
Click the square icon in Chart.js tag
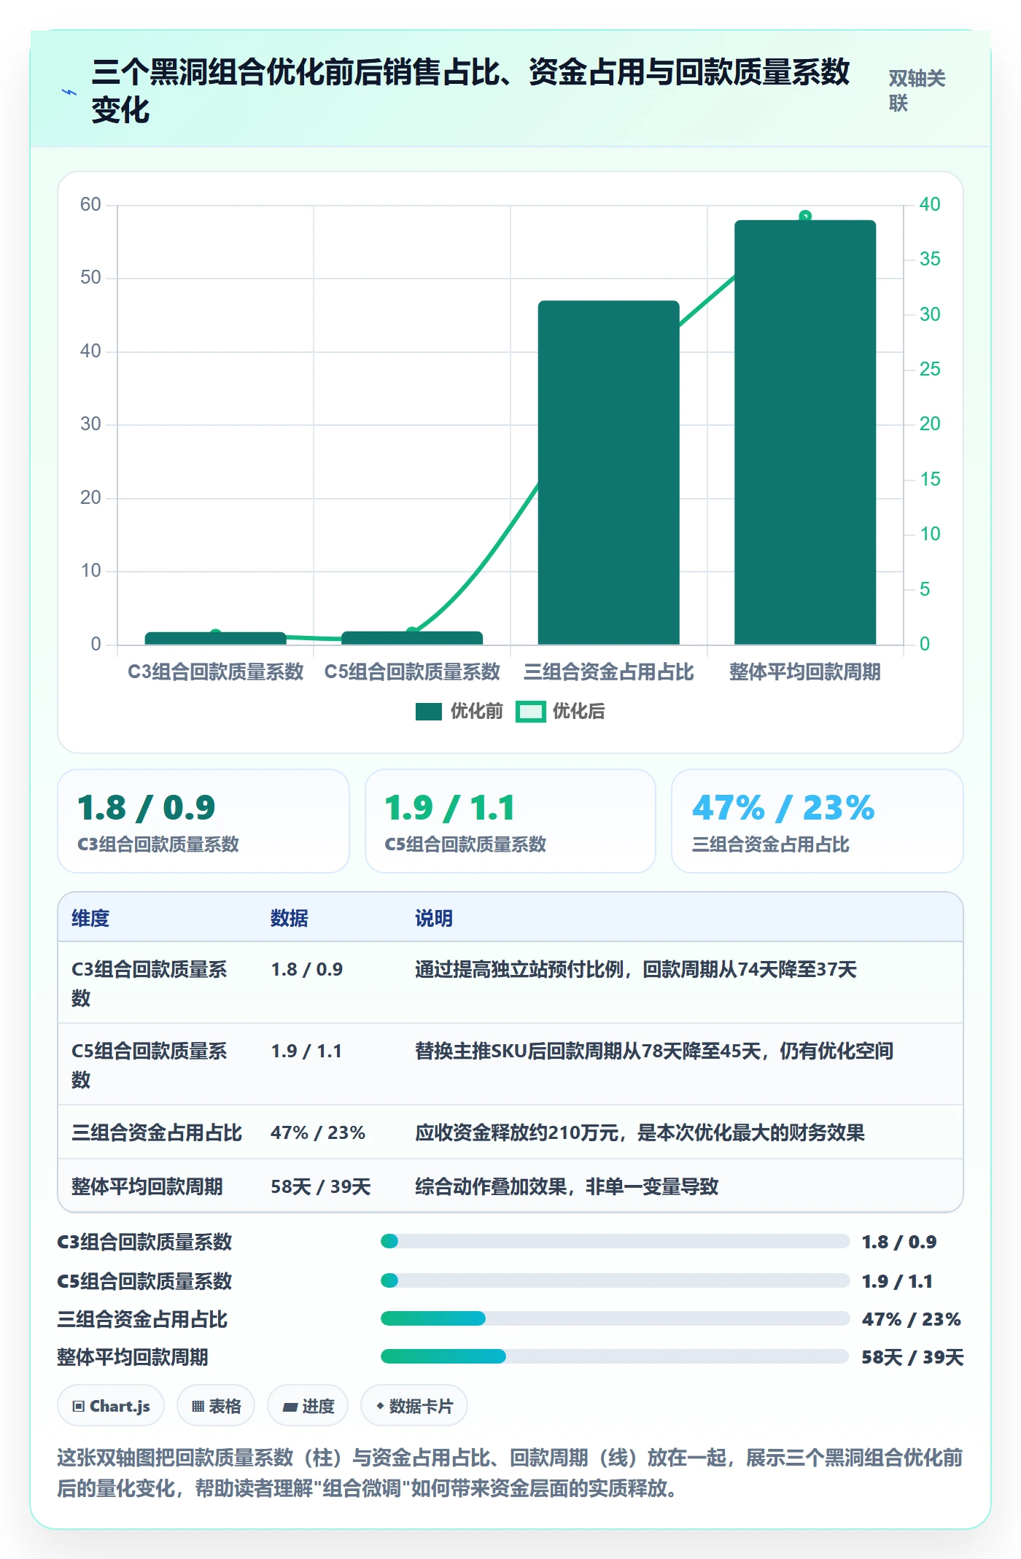[79, 1407]
